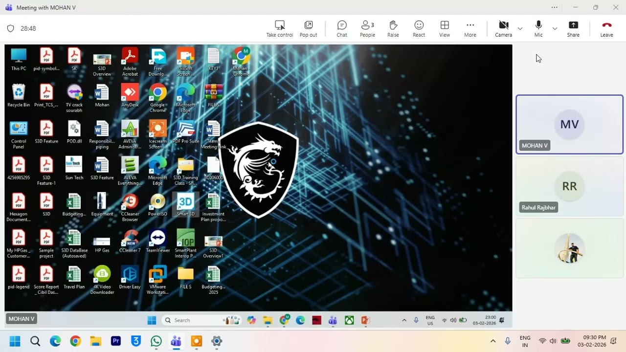The width and height of the screenshot is (626, 352).
Task: Click the Icecream Screen Recorder icon
Action: tap(157, 135)
